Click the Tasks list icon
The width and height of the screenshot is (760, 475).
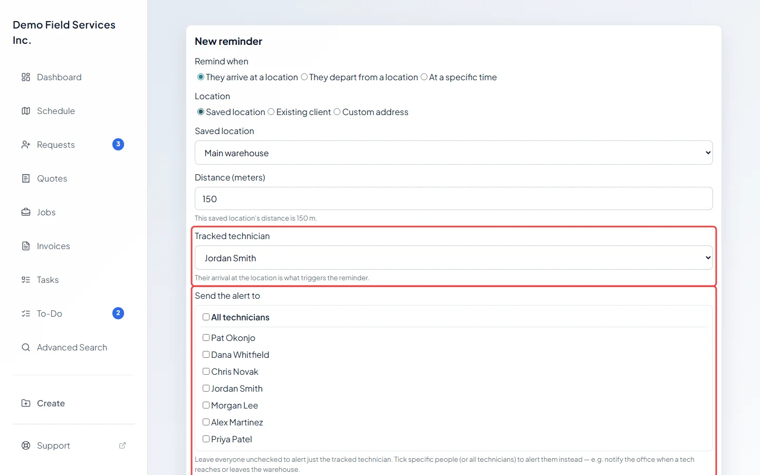26,280
